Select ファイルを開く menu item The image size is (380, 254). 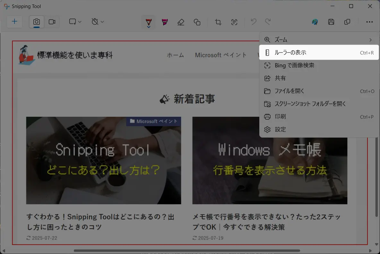(319, 91)
